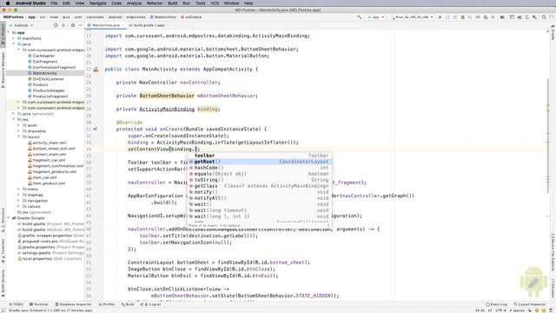The width and height of the screenshot is (556, 313).
Task: Open the Pixel_3a_API_30 device dropdown
Action: coord(412,17)
